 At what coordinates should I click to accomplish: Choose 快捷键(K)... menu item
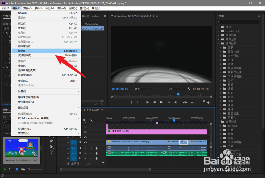point(46,129)
